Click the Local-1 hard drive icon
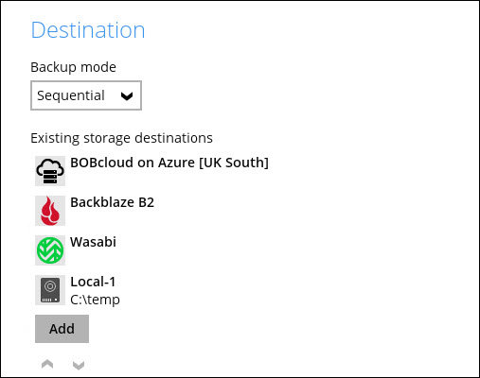Screen dimensions: 480x378 tap(50, 290)
